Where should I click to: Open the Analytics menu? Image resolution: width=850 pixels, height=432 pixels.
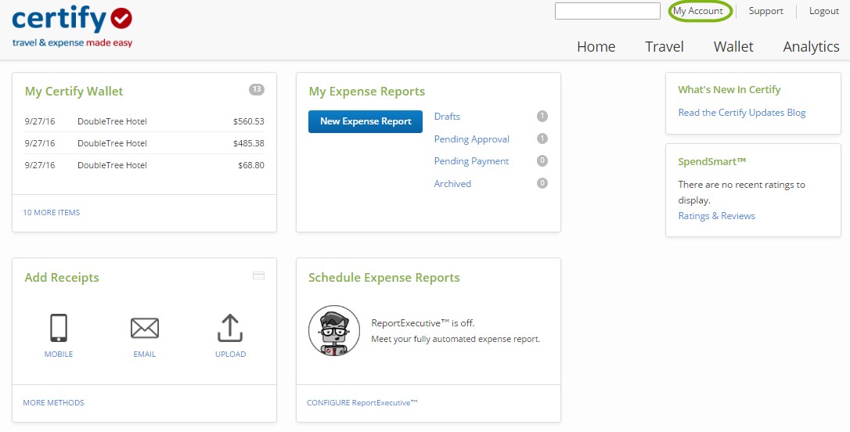[811, 47]
